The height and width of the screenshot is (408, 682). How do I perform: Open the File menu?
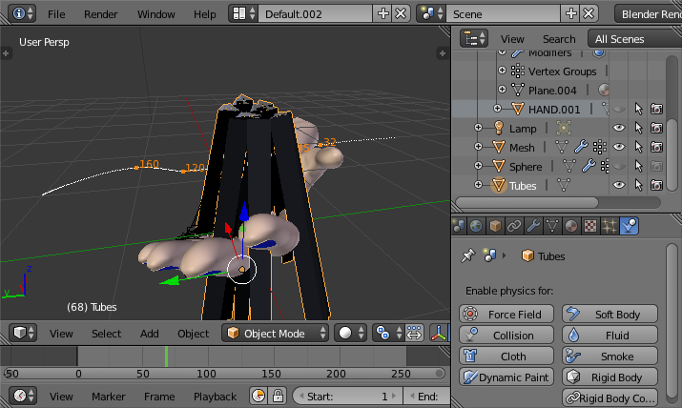click(x=56, y=14)
